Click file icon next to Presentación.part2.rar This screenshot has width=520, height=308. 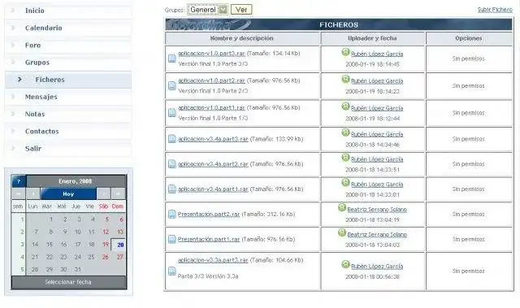coord(171,215)
